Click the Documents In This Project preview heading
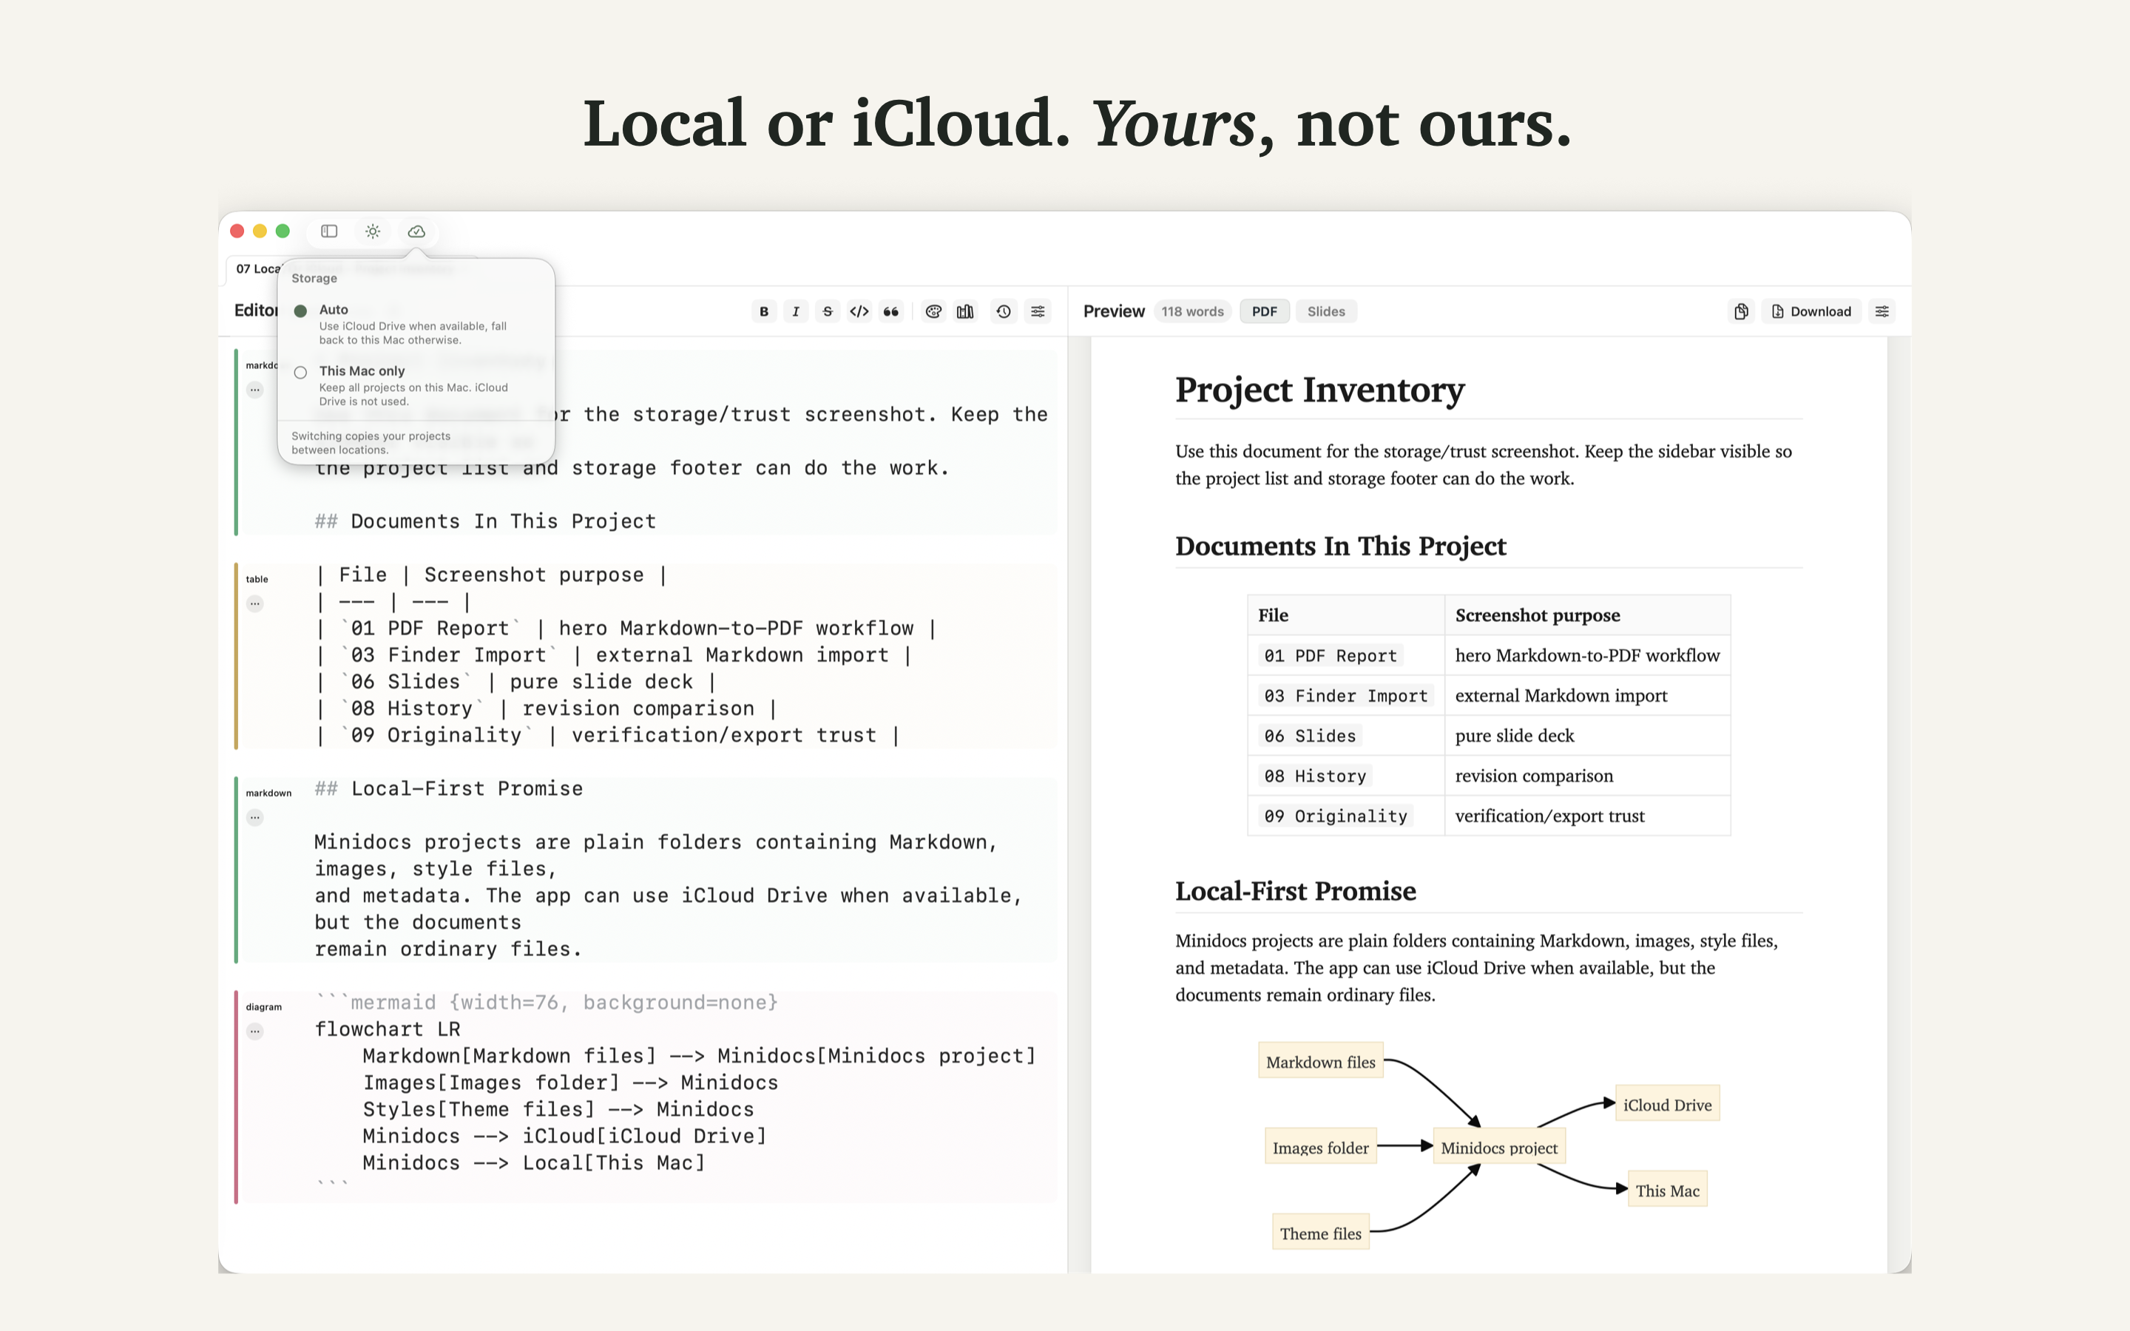The height and width of the screenshot is (1331, 2130). (1340, 546)
